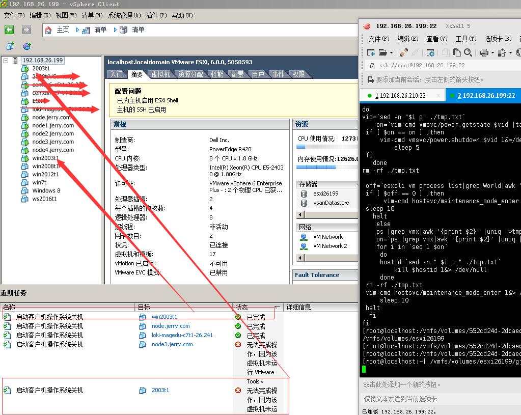The image size is (521, 415).
Task: Click Xshell connect plug icon
Action: [x=404, y=52]
